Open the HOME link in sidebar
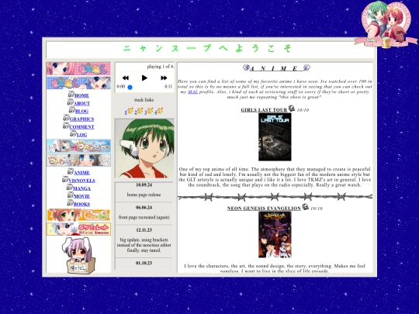This screenshot has width=419, height=314. 81,95
